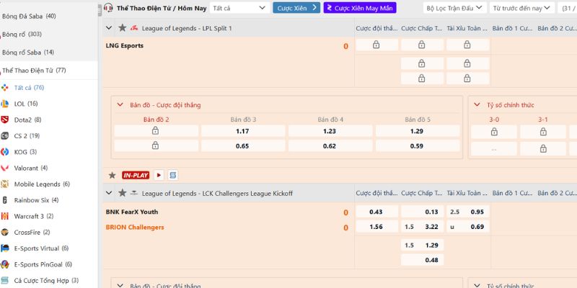Select odds 1.56 for BRION Challengers
This screenshot has height=288, width=577.
click(376, 227)
